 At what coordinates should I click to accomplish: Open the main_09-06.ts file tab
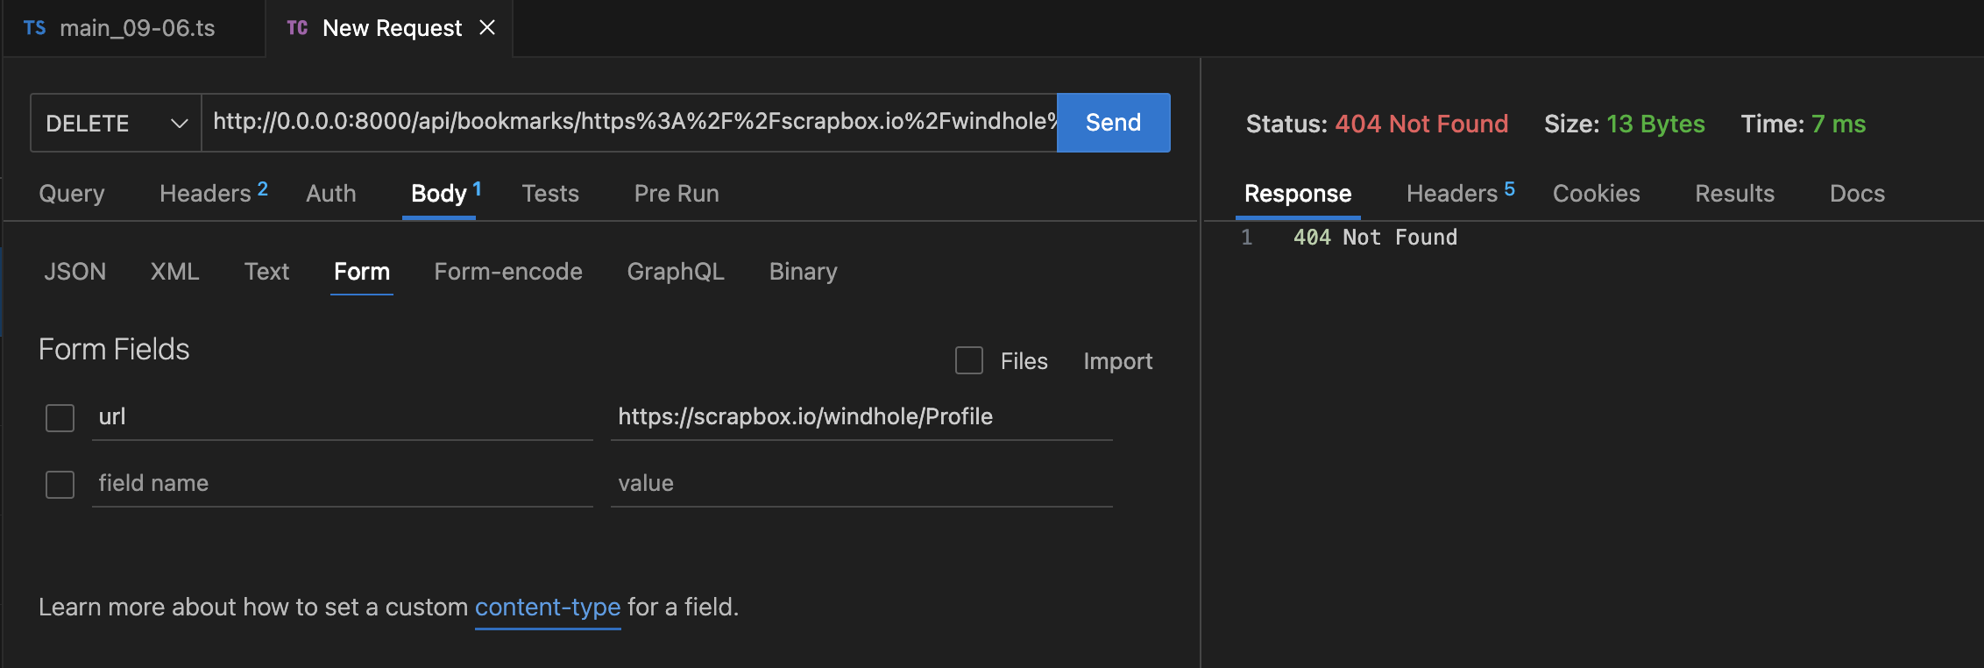pos(137,28)
